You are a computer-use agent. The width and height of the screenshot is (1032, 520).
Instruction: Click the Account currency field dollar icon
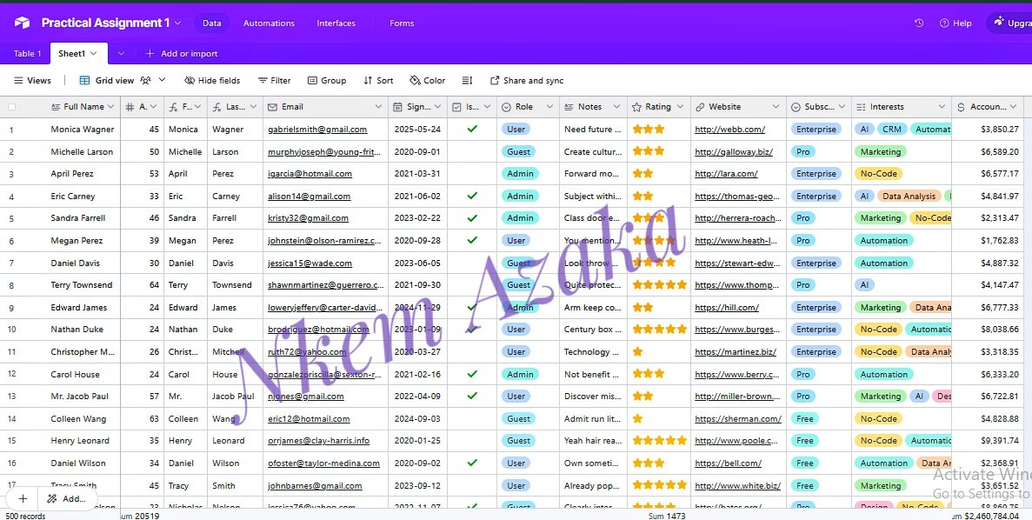pyautogui.click(x=961, y=107)
